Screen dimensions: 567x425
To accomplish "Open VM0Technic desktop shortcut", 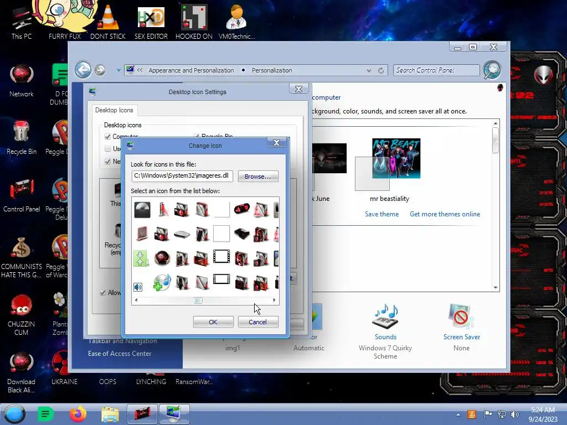I will click(236, 22).
